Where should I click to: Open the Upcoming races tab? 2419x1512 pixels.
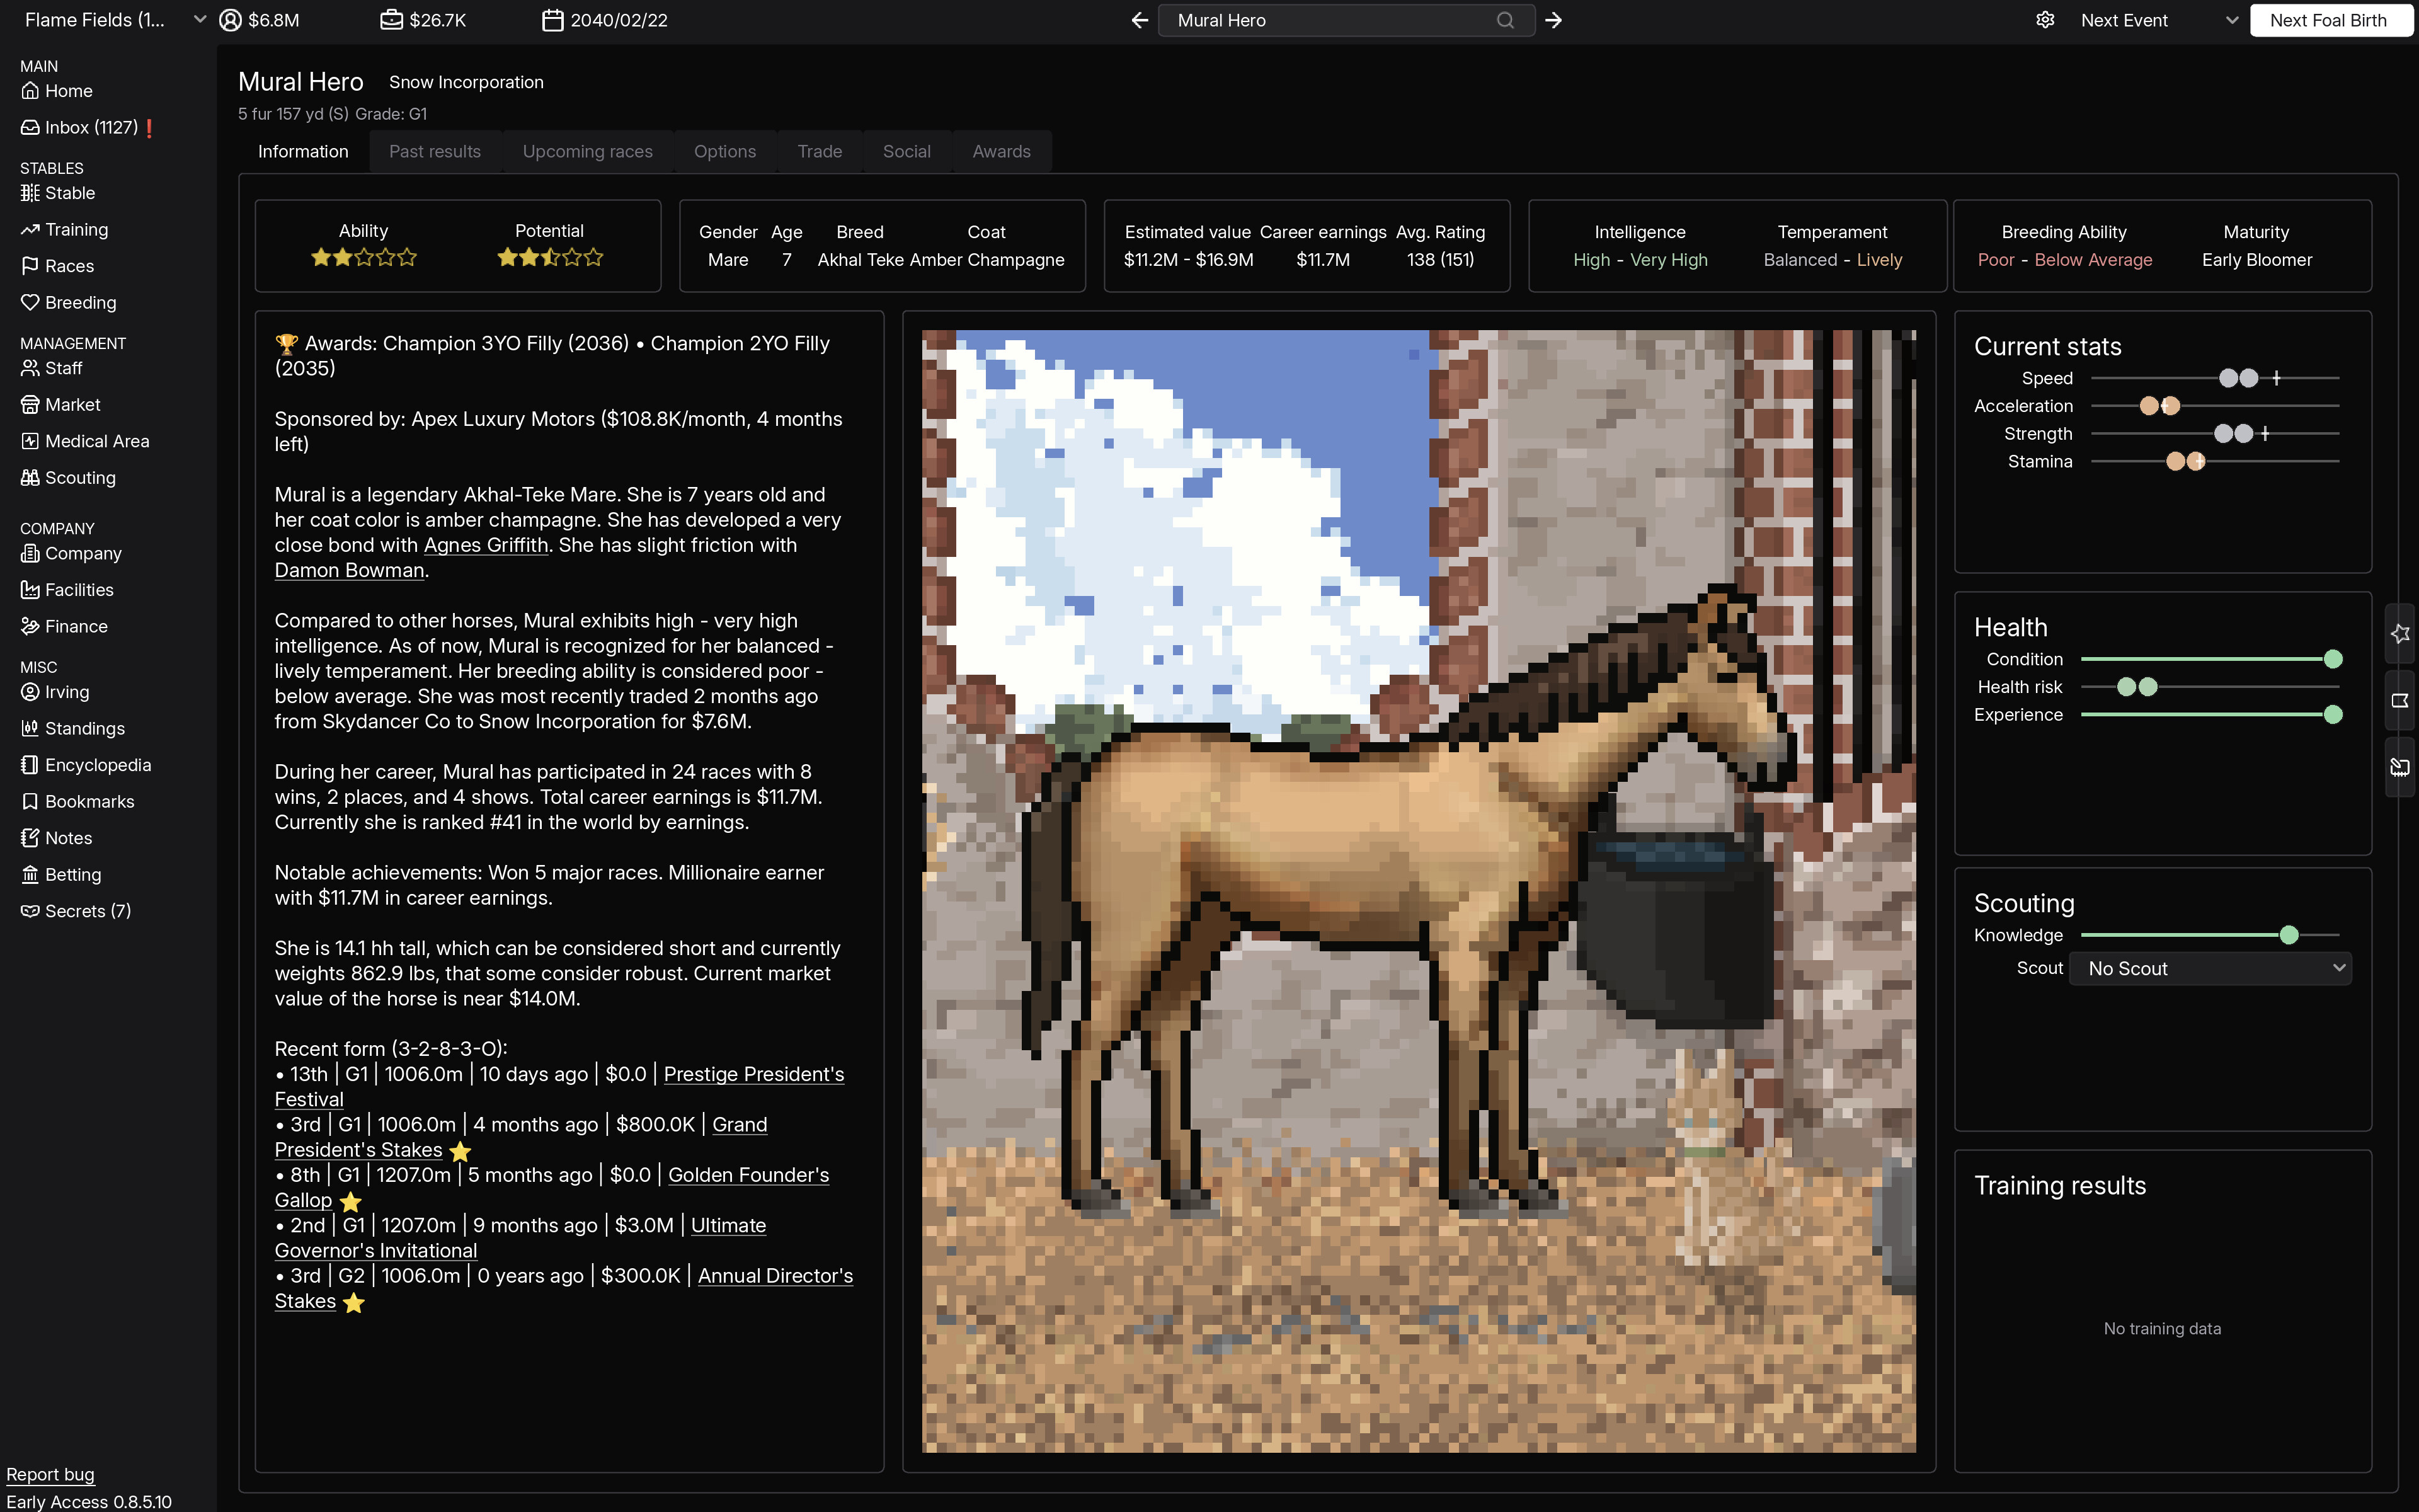588,151
